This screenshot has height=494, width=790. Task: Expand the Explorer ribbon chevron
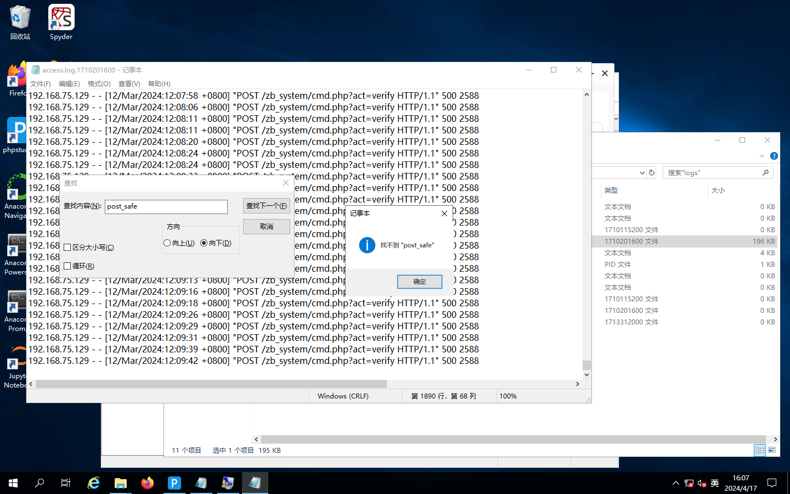(761, 156)
